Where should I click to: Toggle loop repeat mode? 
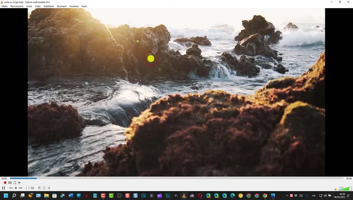pos(44,188)
